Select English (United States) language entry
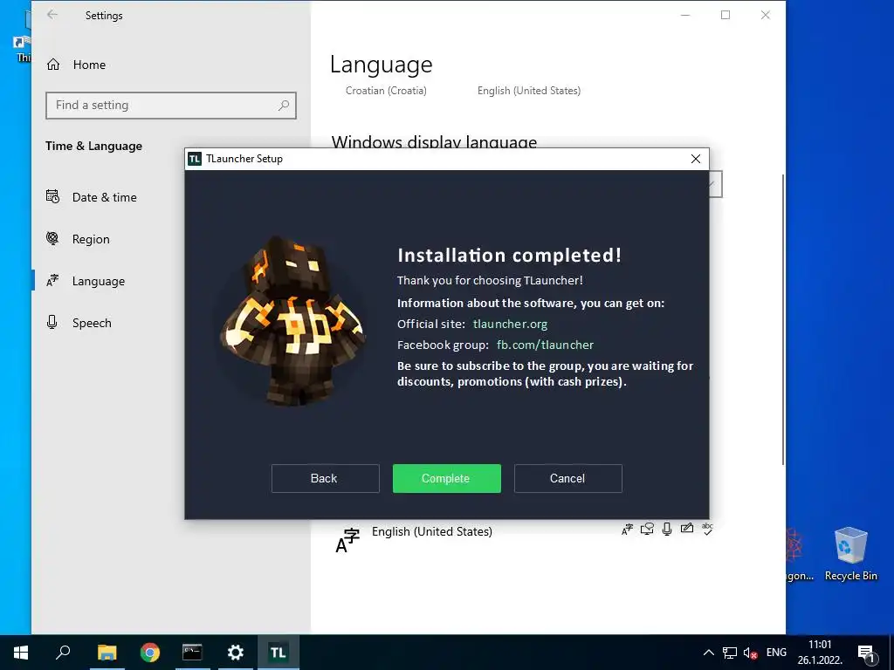This screenshot has width=894, height=670. (x=431, y=531)
